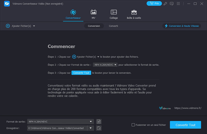207x134 pixels.
Task: Maximize the Vidmore window
Action: click(195, 4)
